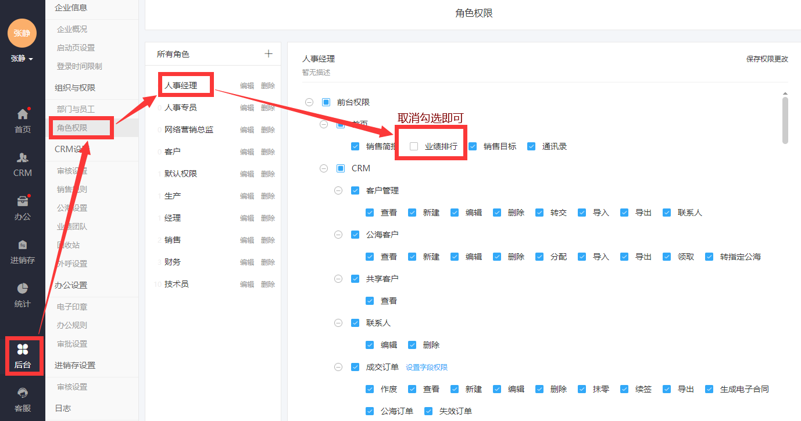Screen dimensions: 801x421
Task: Edit the 网络营销总监 role
Action: [x=247, y=129]
